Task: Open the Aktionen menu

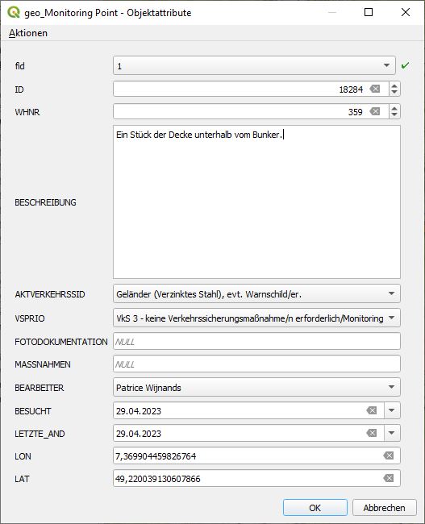Action: (x=28, y=33)
